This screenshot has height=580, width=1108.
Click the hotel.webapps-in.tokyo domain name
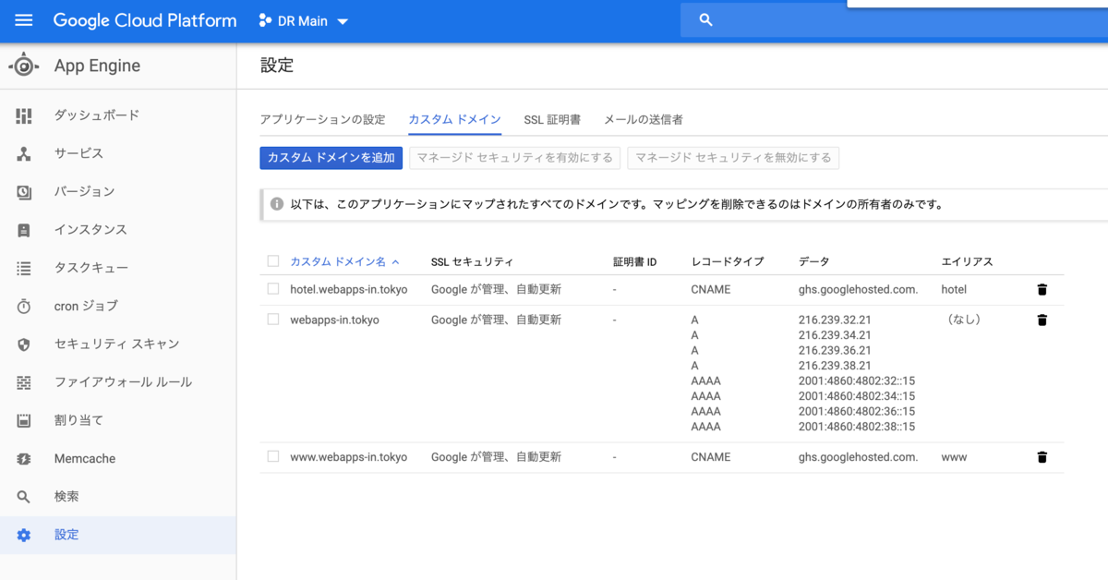tap(348, 289)
